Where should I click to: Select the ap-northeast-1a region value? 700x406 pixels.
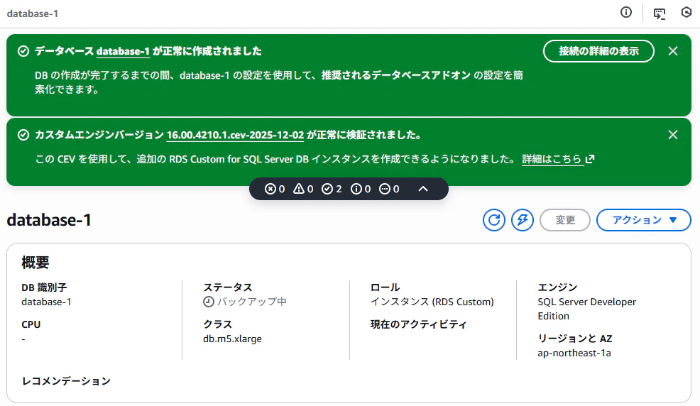[574, 353]
